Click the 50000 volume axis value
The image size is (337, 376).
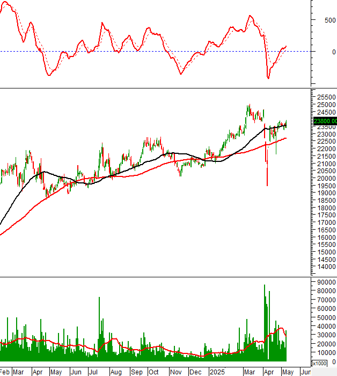pos(326,318)
